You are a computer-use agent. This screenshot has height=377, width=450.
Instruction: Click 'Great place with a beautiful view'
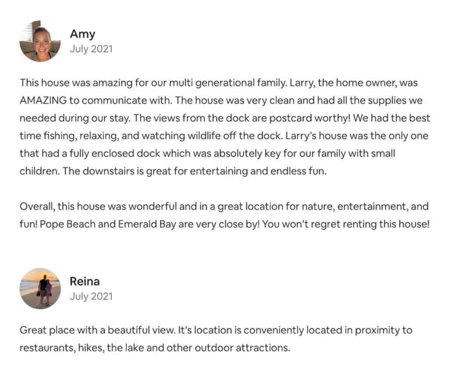(x=97, y=330)
